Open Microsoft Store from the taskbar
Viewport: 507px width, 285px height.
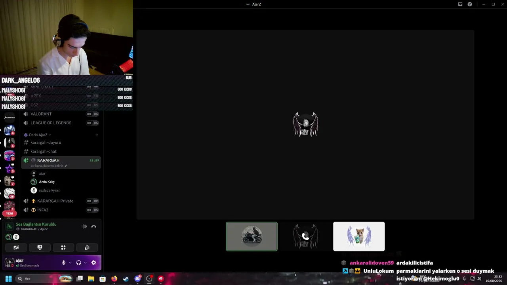pyautogui.click(x=103, y=279)
